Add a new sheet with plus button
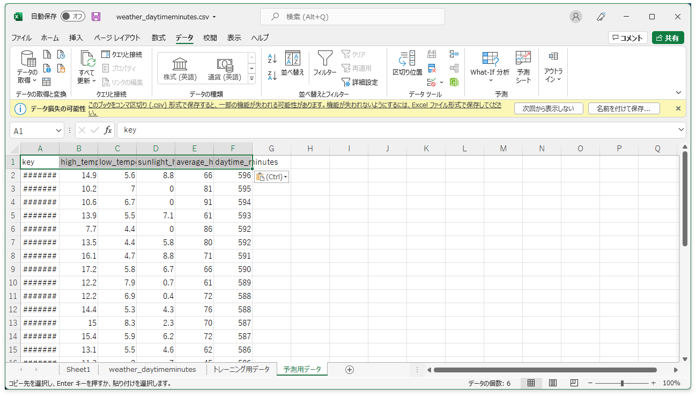The height and width of the screenshot is (396, 696). tap(350, 369)
